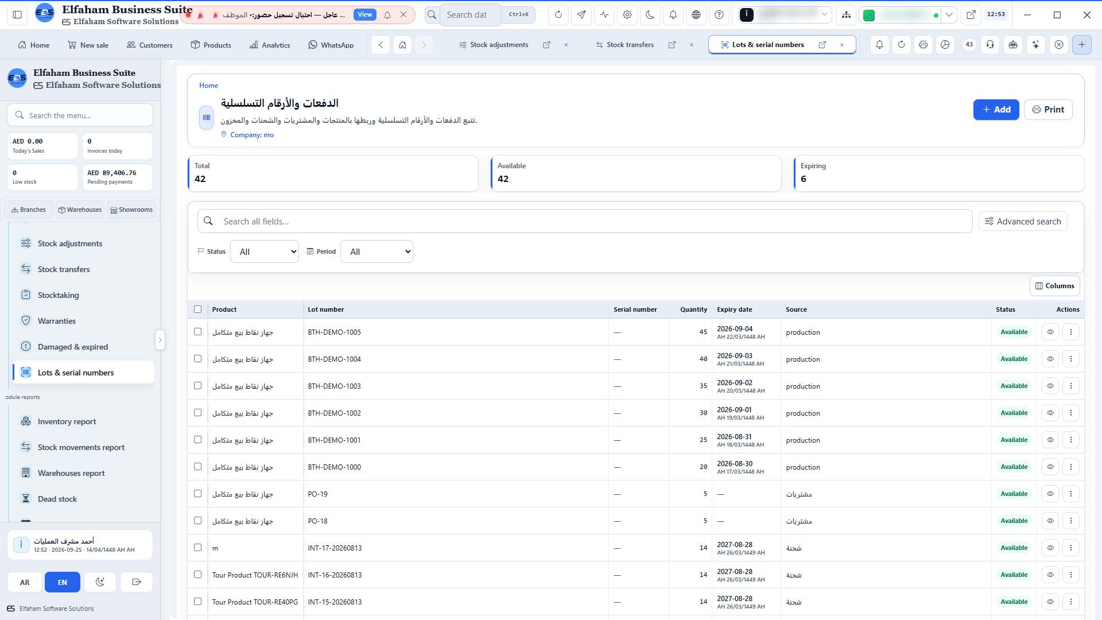Toggle the sidebar panel icon at top left

coord(17,15)
